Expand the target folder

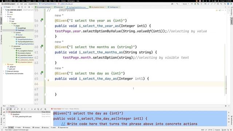(x=6, y=64)
